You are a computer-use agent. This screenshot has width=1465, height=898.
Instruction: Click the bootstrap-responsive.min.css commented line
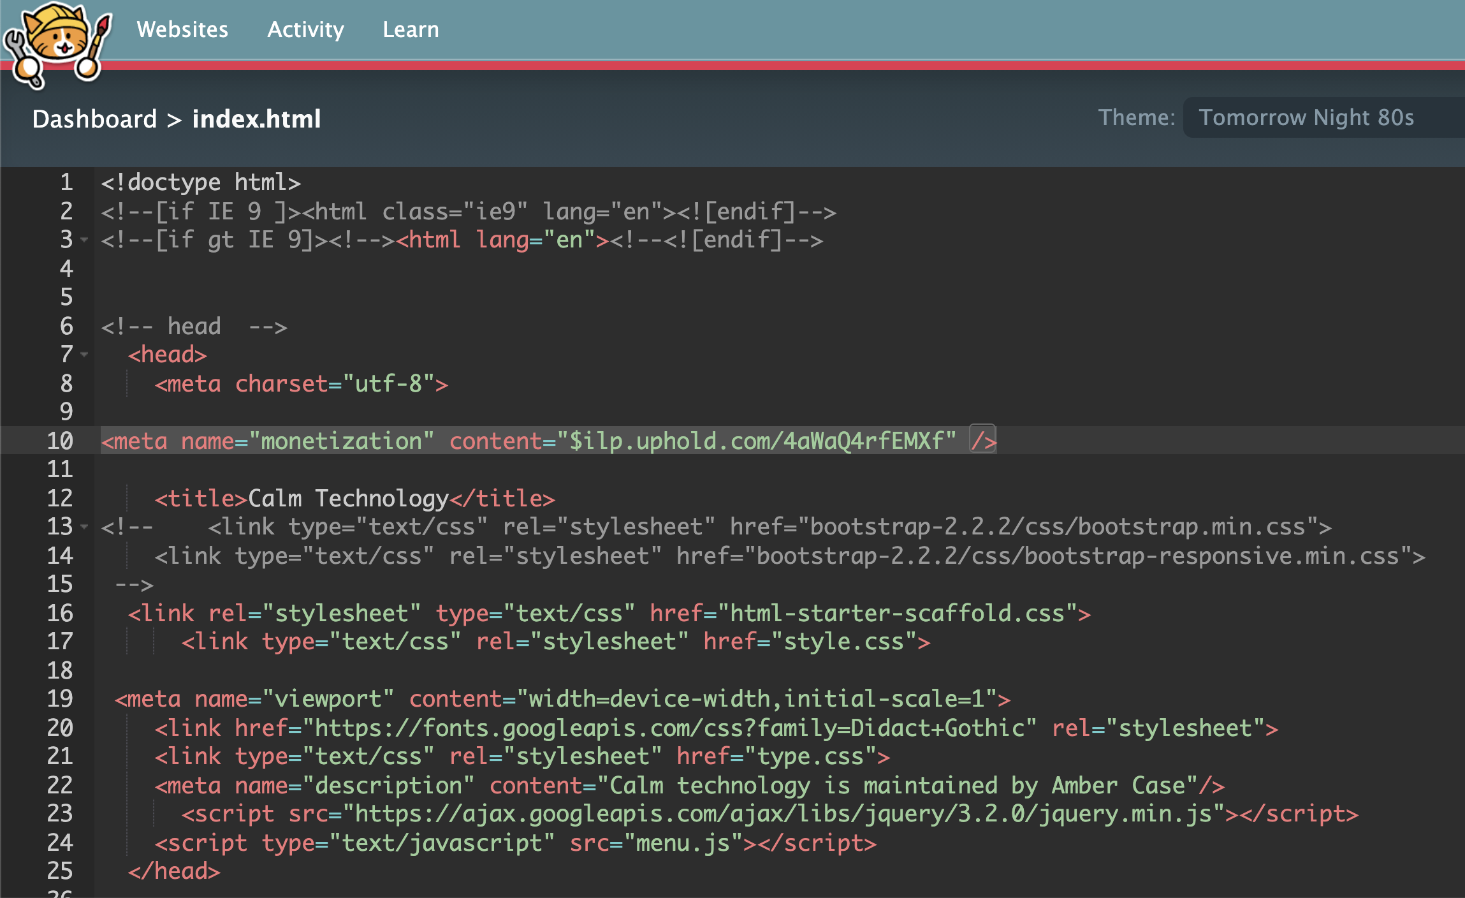pos(790,556)
